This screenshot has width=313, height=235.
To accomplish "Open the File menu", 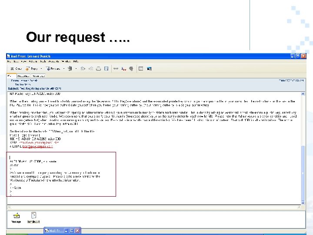I will 9,61.
